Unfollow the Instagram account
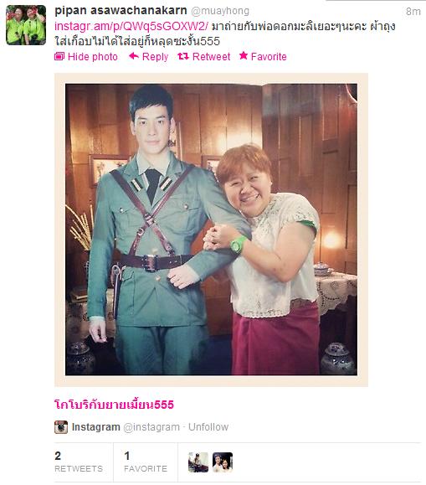426x485 pixels. tap(208, 427)
